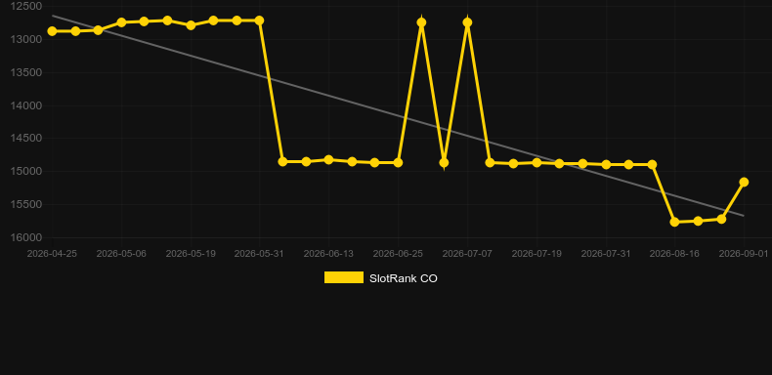Click the 14000 y-axis value
The image size is (772, 375).
tap(26, 105)
